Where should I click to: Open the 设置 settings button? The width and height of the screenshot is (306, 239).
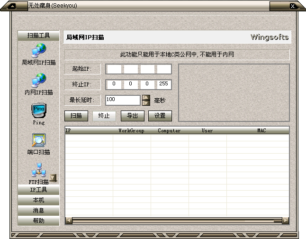(x=160, y=116)
